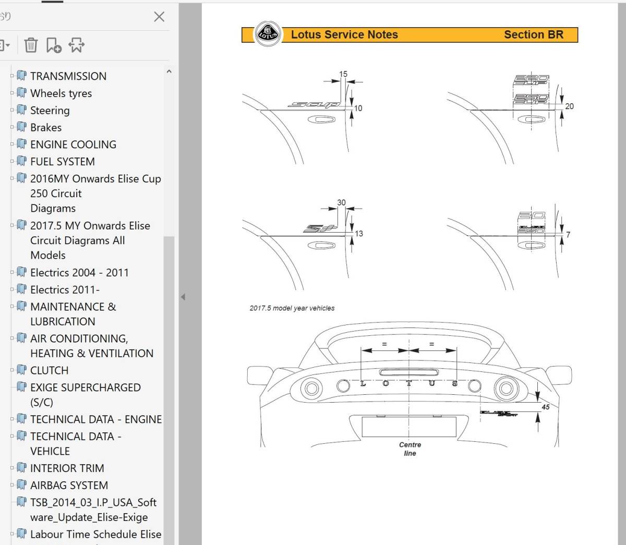Click the bookmark ribbon icon beside INTERIOR TRIM
This screenshot has width=626, height=545.
(21, 467)
